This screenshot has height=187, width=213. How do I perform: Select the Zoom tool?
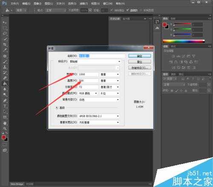coord(5,129)
